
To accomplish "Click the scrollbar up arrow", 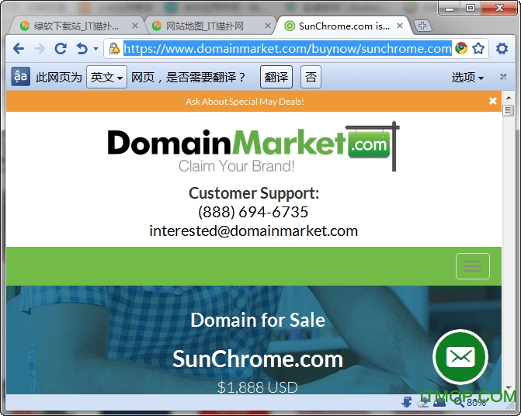I will click(509, 98).
